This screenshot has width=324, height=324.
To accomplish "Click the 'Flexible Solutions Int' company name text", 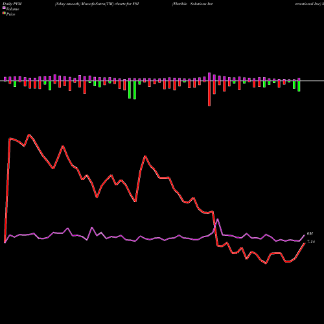I will (192, 4).
